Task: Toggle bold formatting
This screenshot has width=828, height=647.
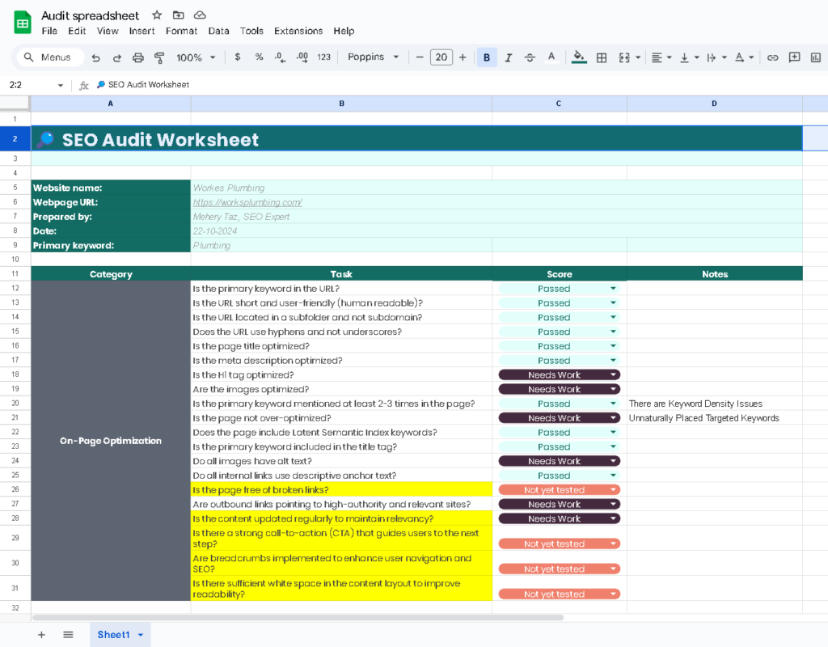Action: (487, 57)
